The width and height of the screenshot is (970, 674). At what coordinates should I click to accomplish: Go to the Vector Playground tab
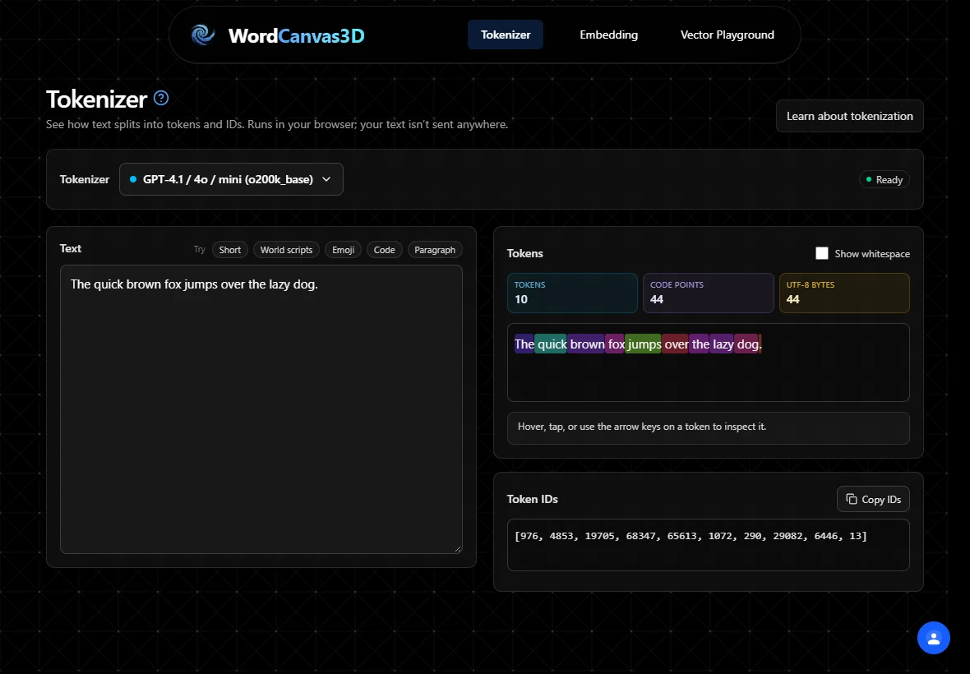[727, 35]
